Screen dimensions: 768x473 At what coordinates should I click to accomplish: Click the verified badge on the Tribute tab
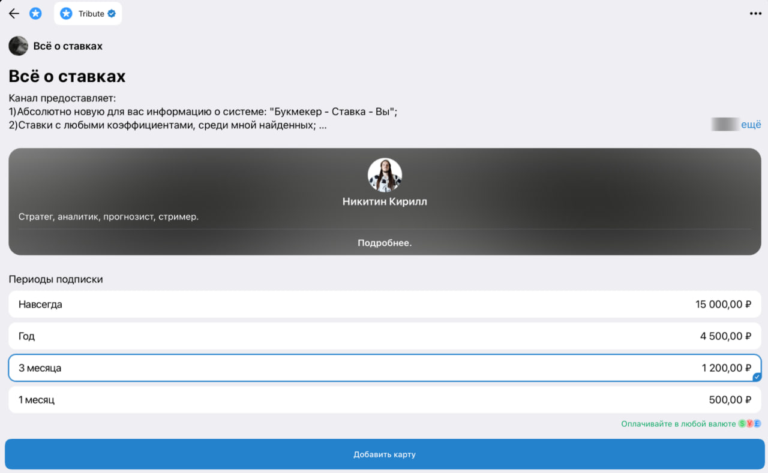112,13
